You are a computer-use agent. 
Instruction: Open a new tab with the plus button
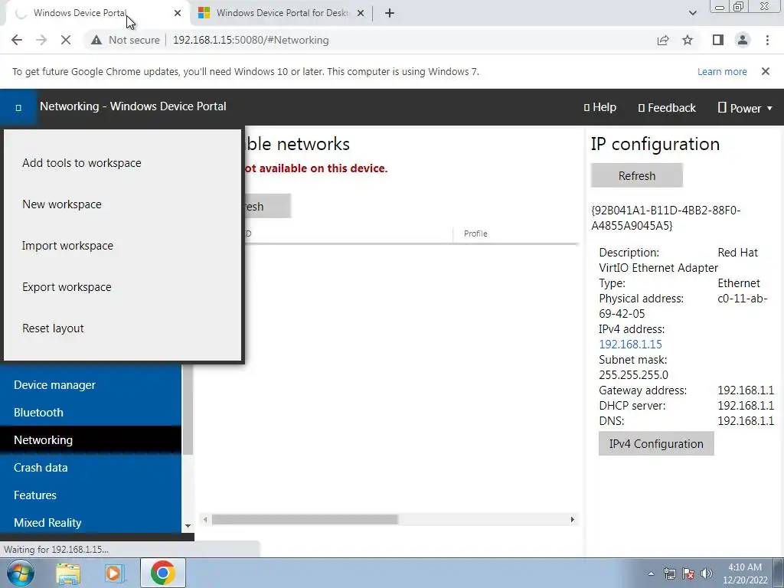click(390, 14)
